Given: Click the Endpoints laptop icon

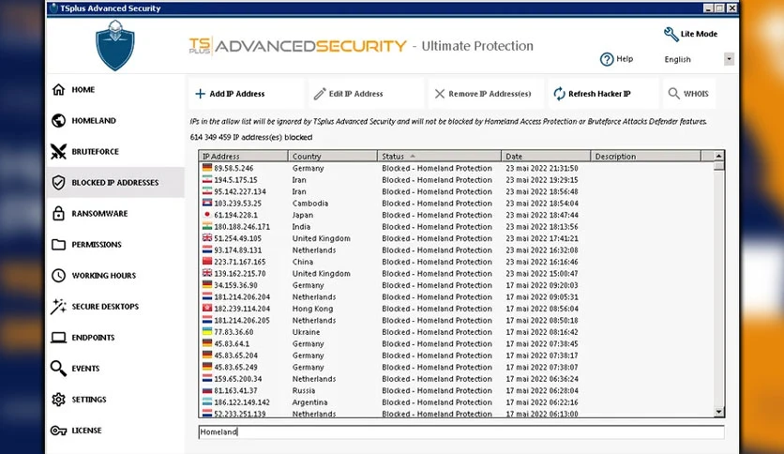Looking at the screenshot, I should [58, 338].
